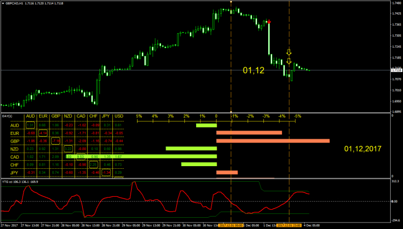Select the USD column header

(118, 116)
